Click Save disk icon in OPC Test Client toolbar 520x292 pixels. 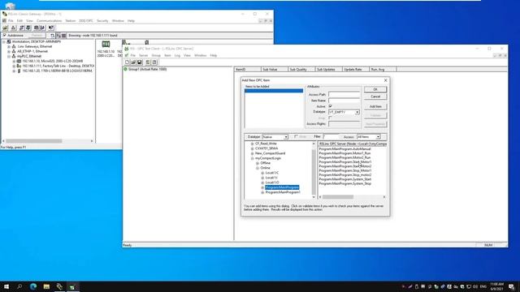coord(140,62)
